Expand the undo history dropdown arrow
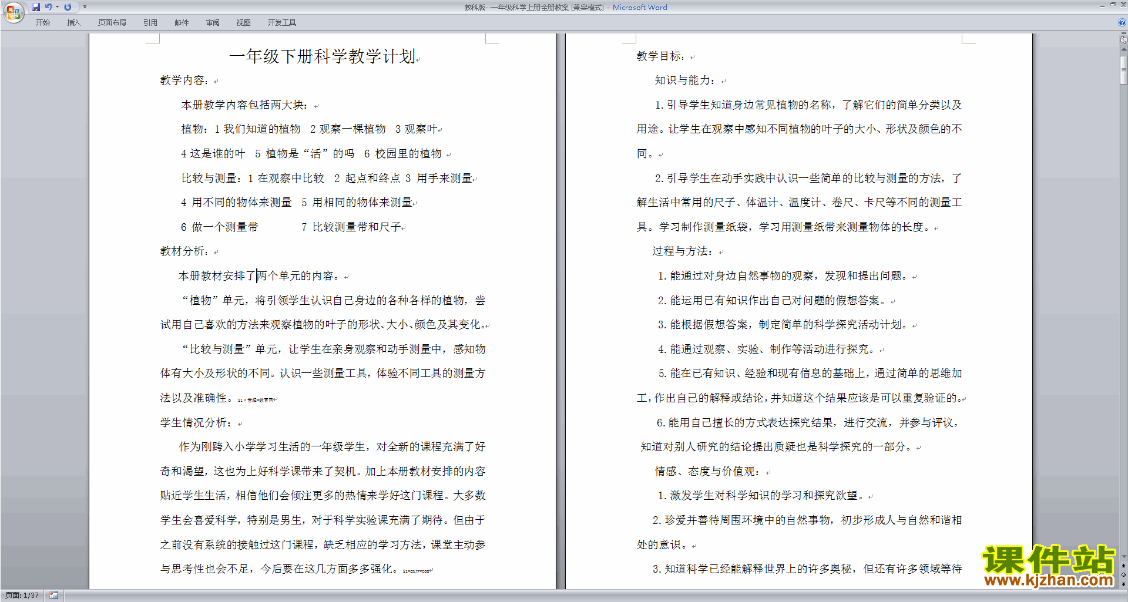 pos(57,7)
